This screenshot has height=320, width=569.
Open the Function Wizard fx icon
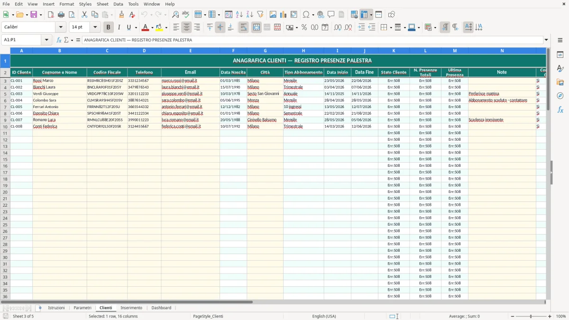59,40
